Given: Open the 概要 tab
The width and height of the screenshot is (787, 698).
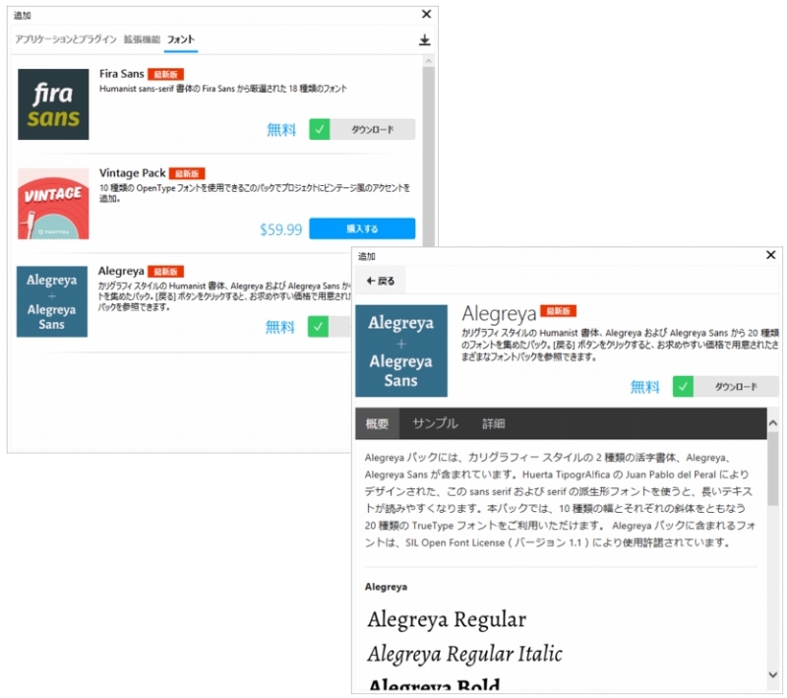Looking at the screenshot, I should [x=377, y=424].
